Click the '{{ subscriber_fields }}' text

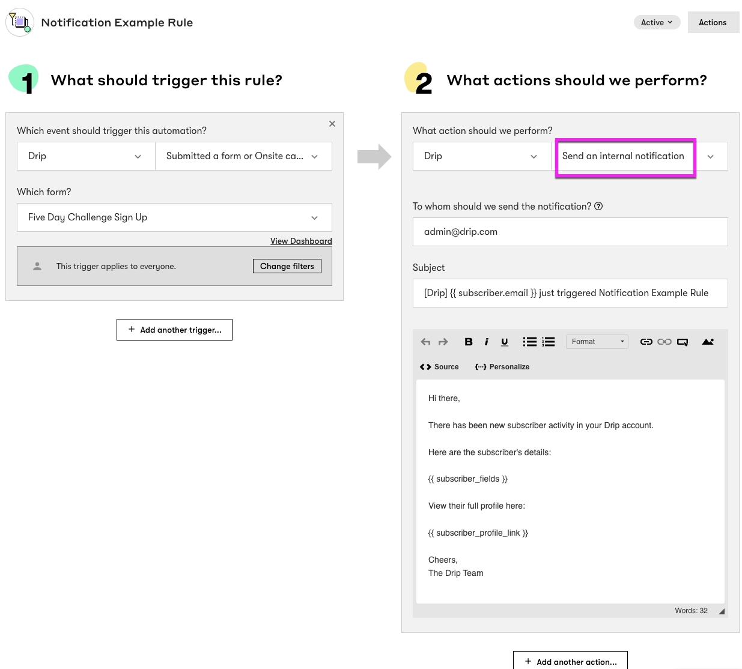tap(468, 479)
